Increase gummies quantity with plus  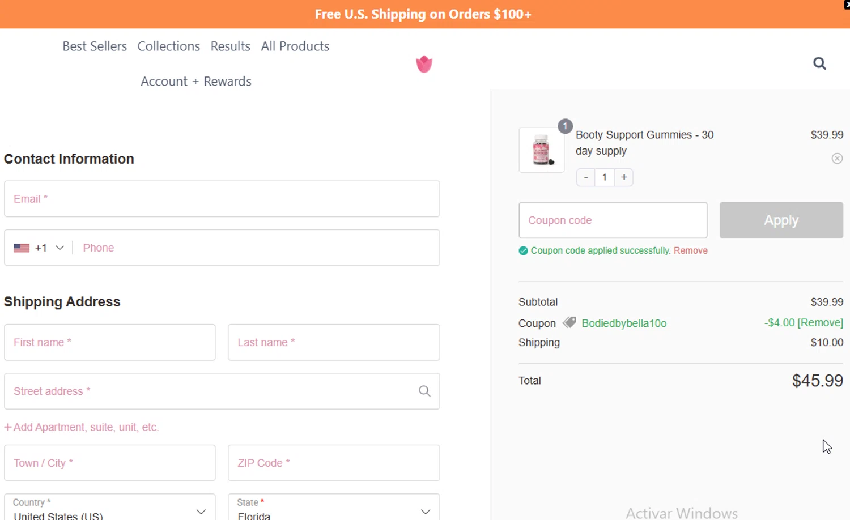coord(624,177)
